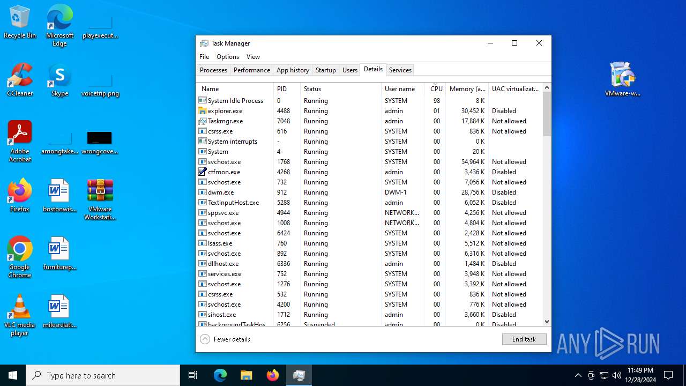This screenshot has width=686, height=386.
Task: Click milesrelati... Word document icon
Action: pos(59,311)
